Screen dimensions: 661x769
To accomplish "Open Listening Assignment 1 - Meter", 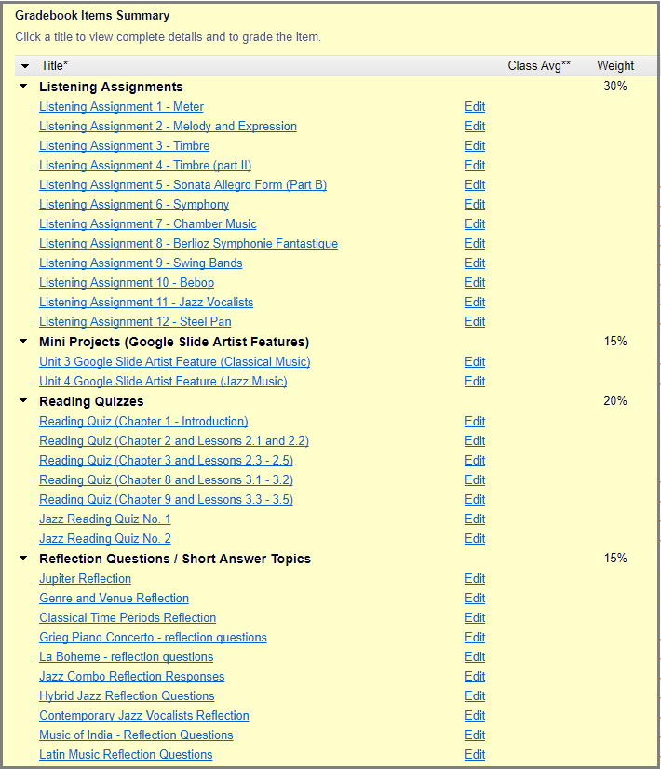I will click(x=121, y=106).
